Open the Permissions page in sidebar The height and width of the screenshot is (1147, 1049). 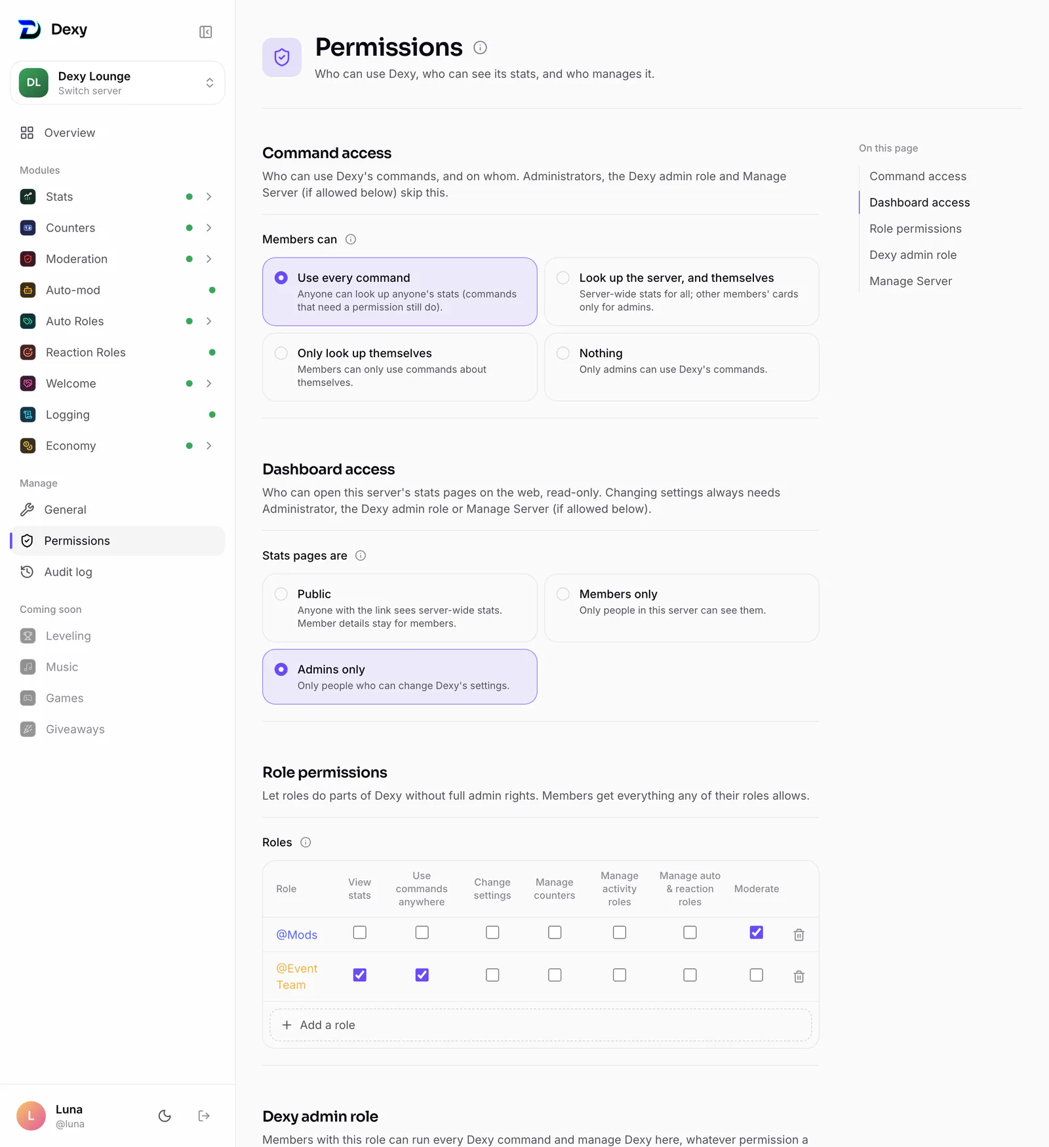118,541
